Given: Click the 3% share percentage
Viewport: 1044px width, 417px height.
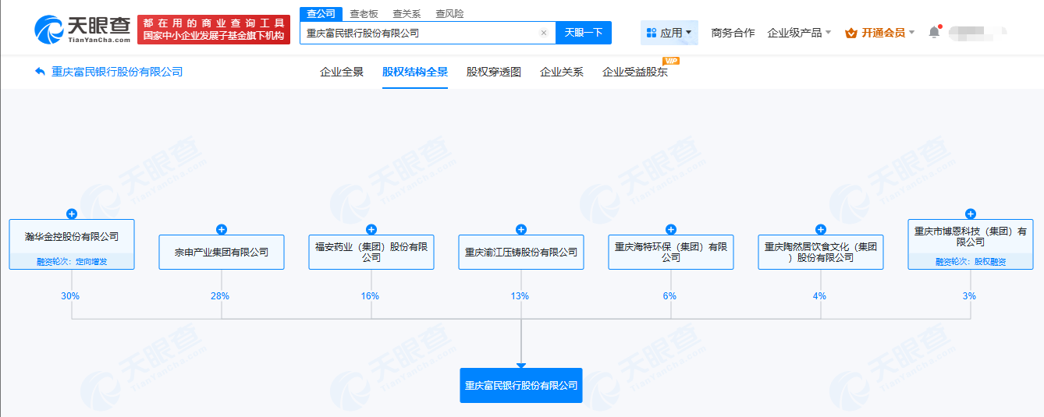Looking at the screenshot, I should tap(970, 296).
